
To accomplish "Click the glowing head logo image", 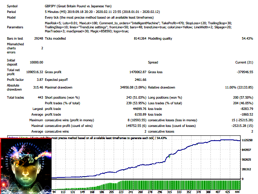I will pos(26,166).
